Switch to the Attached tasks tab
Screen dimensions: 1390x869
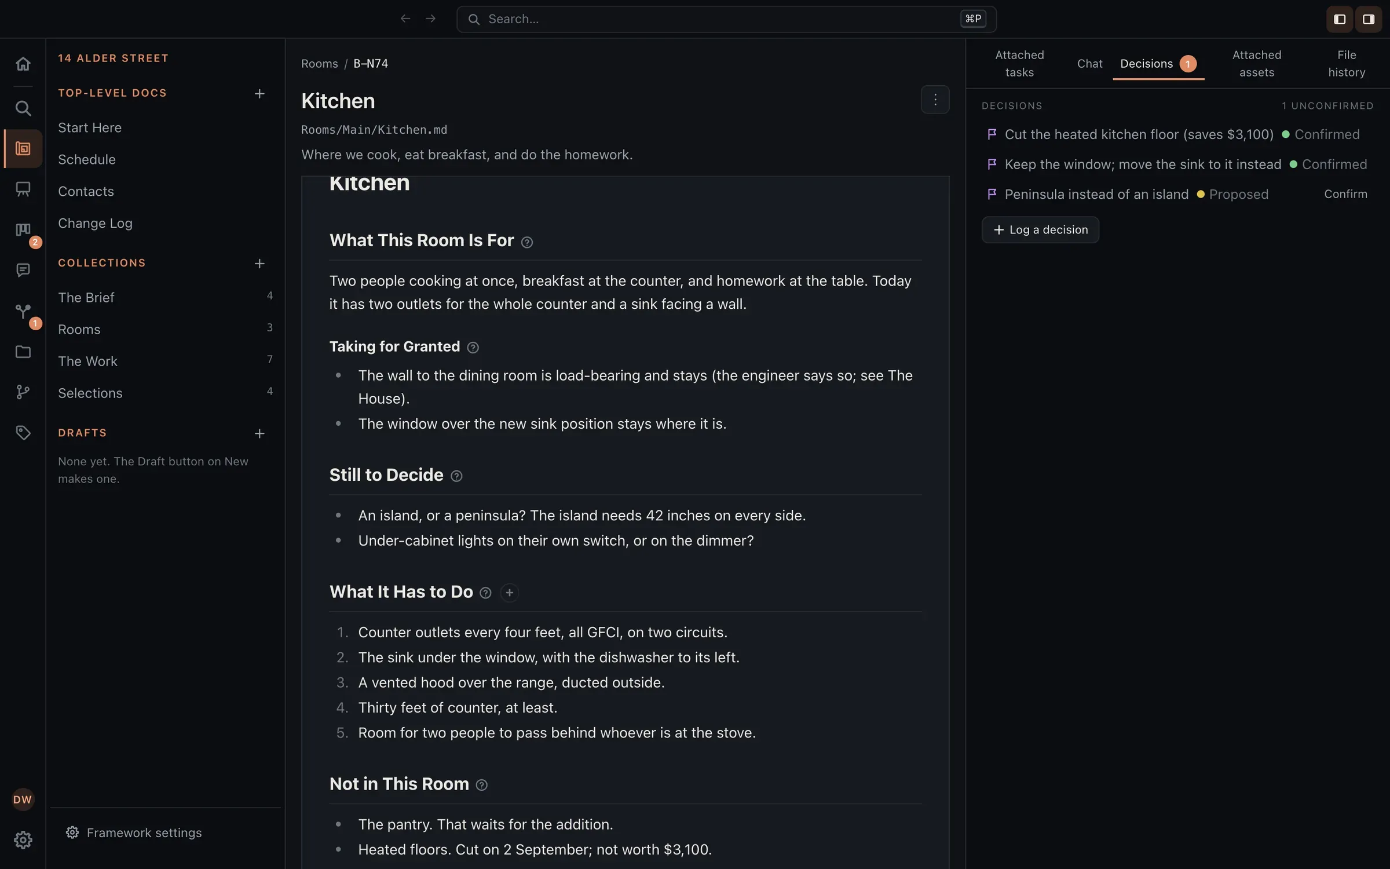[x=1019, y=64]
